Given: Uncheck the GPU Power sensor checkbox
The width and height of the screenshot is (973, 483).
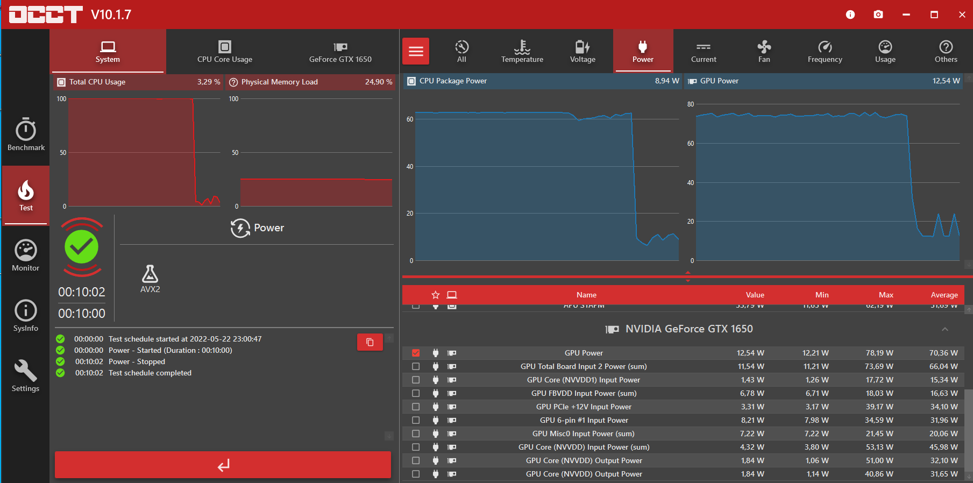Looking at the screenshot, I should pos(416,353).
